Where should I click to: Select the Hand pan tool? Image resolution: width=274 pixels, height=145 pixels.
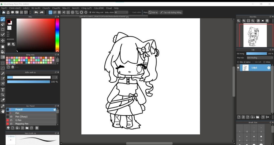tap(3, 111)
